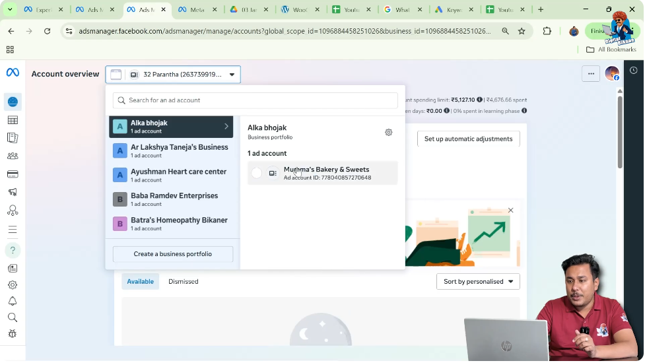645x363 pixels.
Task: Choose Mumma's Bakery & Sweets ad account
Action: pyautogui.click(x=322, y=173)
